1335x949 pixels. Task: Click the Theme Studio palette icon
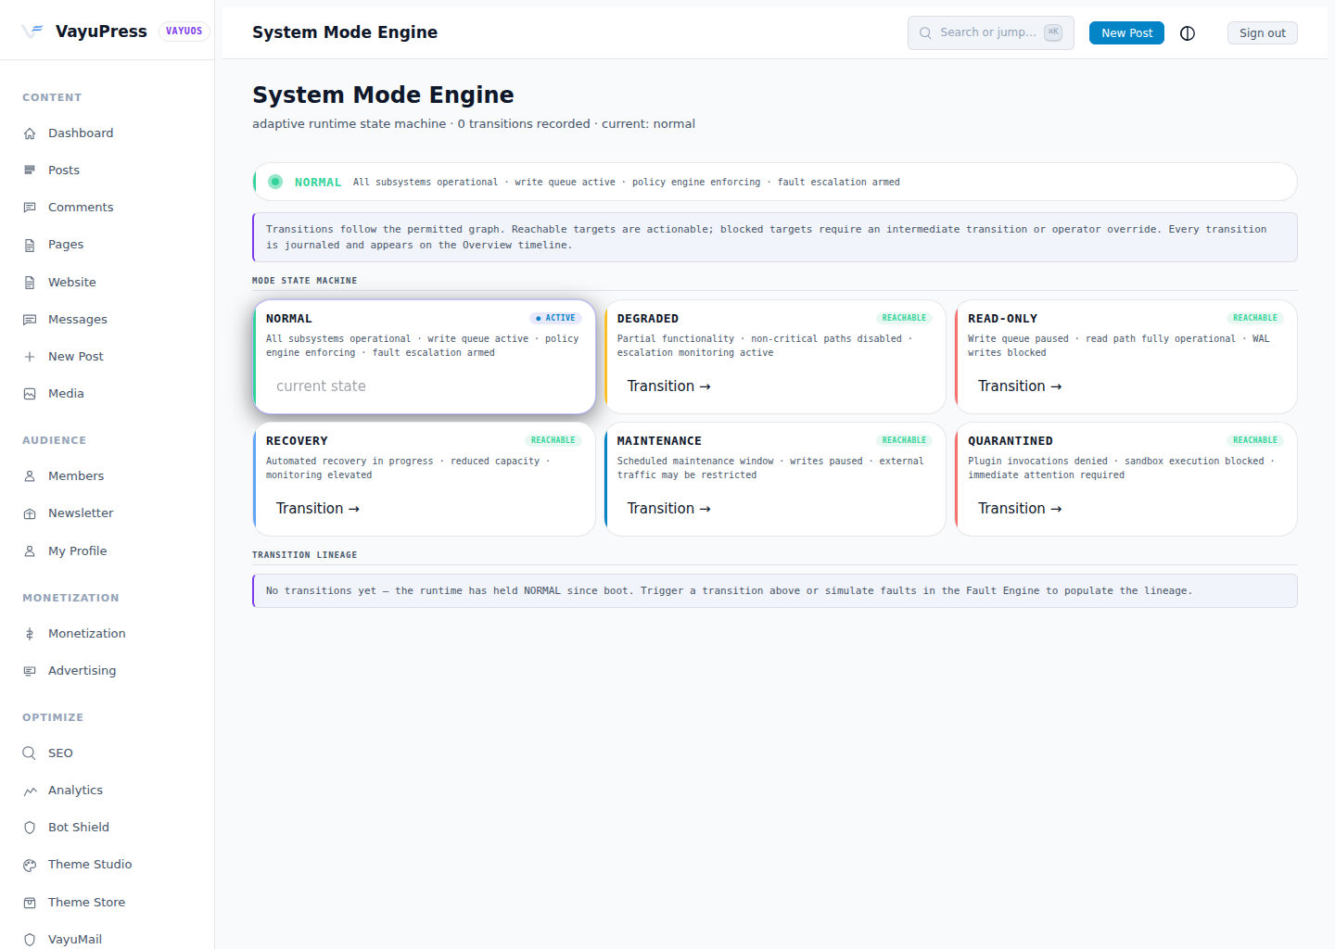tap(30, 865)
